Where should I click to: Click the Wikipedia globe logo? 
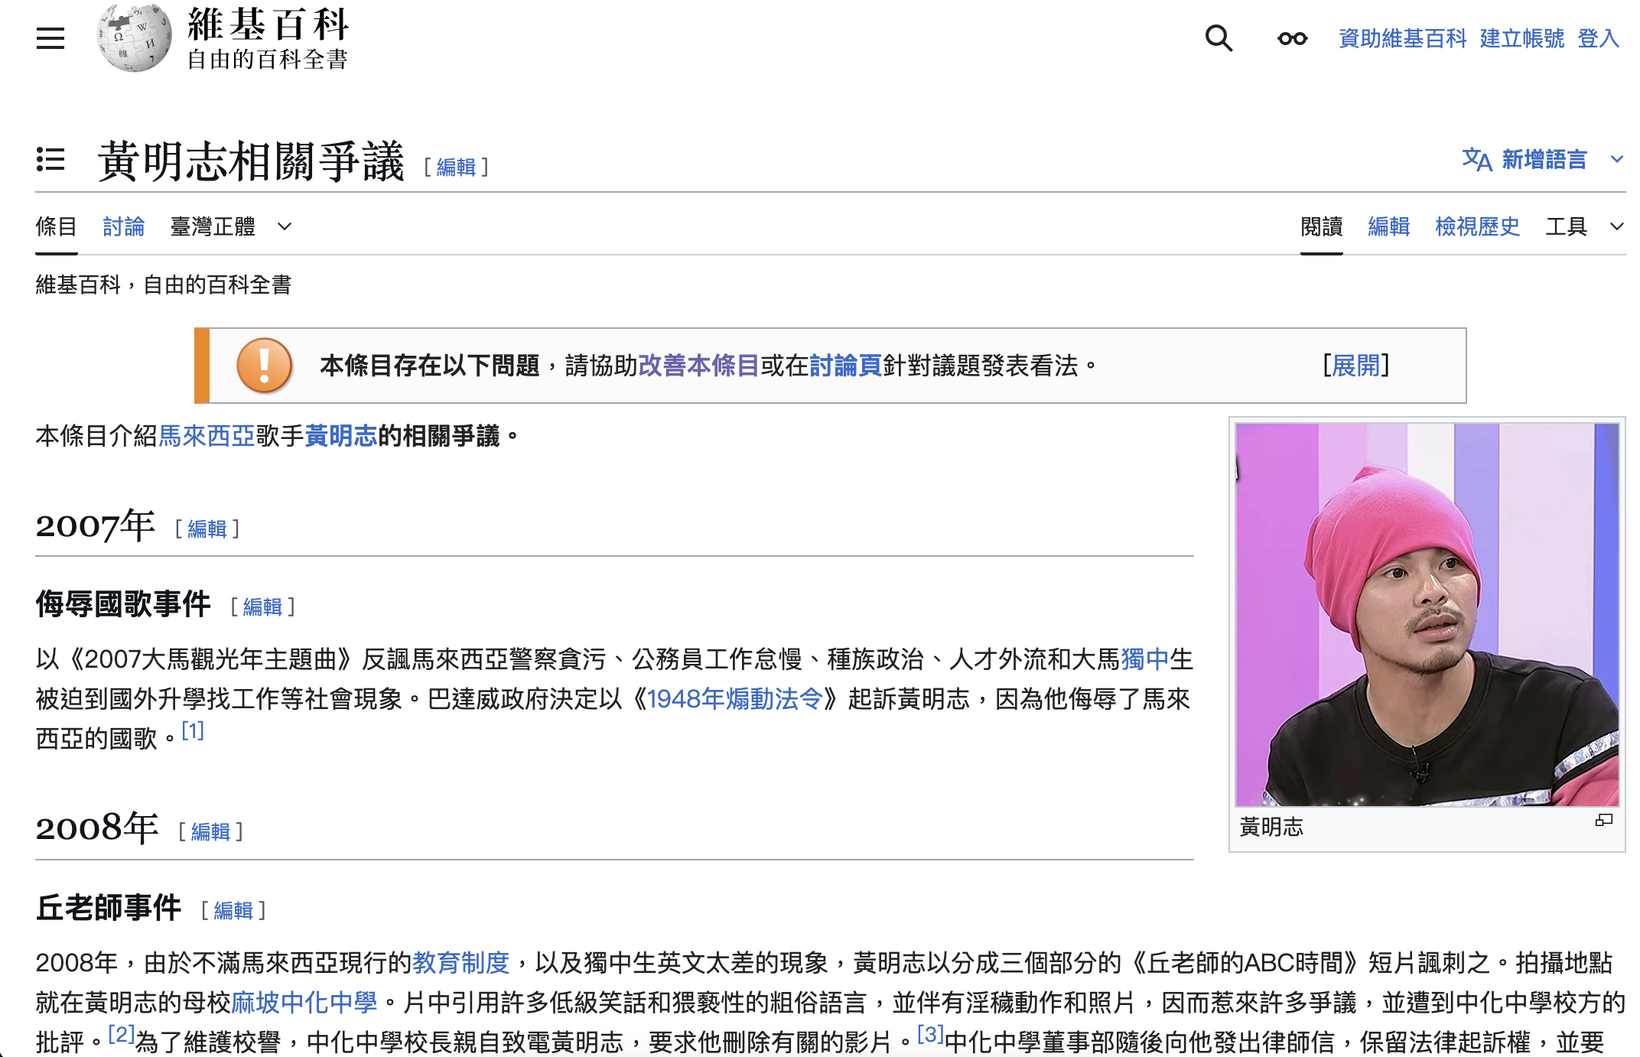(x=135, y=38)
